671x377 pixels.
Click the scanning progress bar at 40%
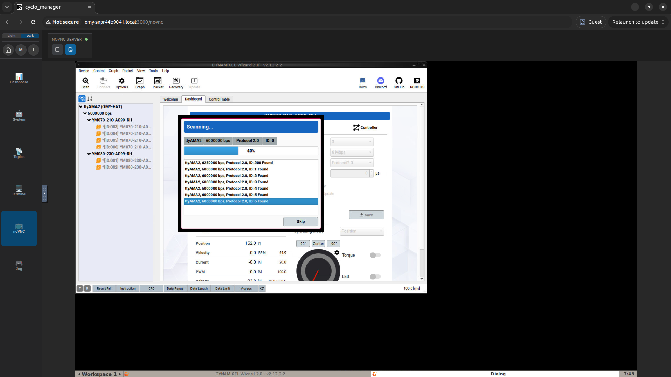tap(251, 151)
